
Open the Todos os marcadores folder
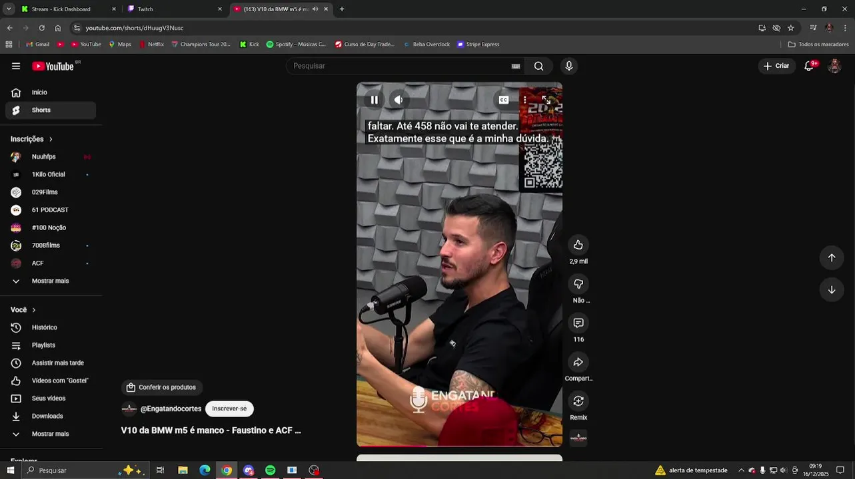tap(818, 45)
